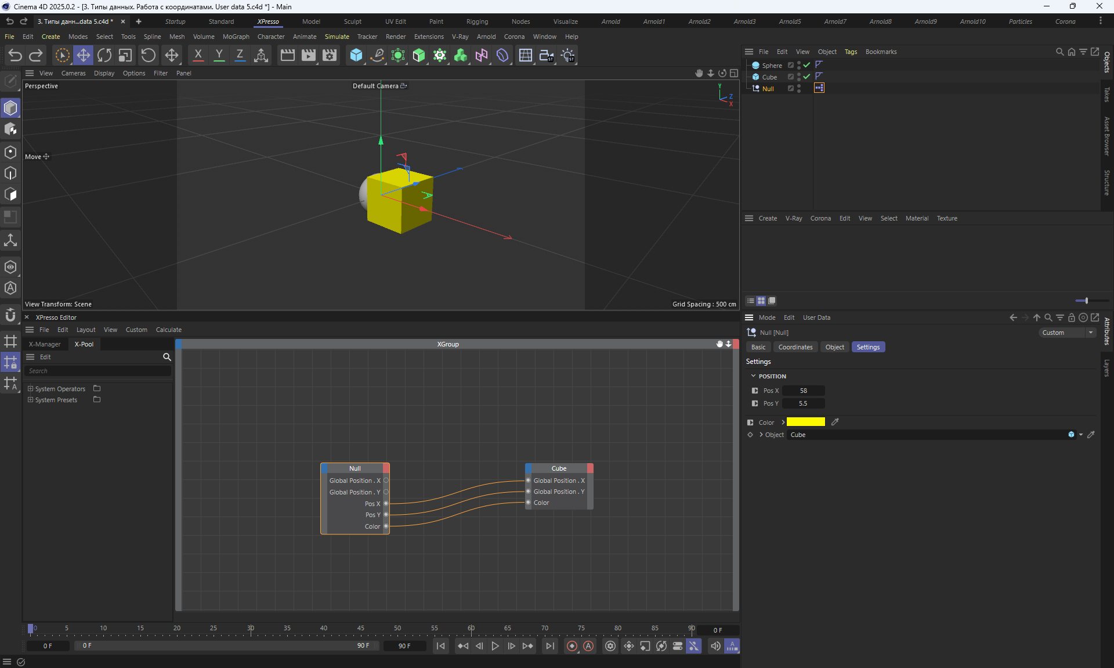This screenshot has width=1114, height=668.
Task: Select the Rotate tool icon
Action: tap(104, 55)
